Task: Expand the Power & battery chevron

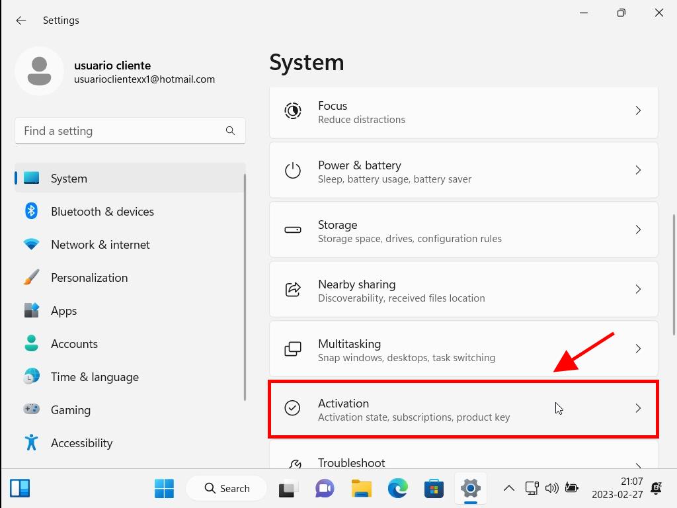Action: [x=638, y=170]
